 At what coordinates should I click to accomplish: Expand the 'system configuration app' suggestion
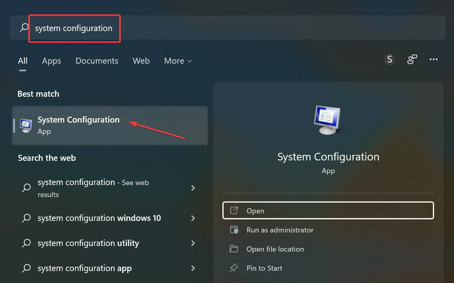(193, 268)
